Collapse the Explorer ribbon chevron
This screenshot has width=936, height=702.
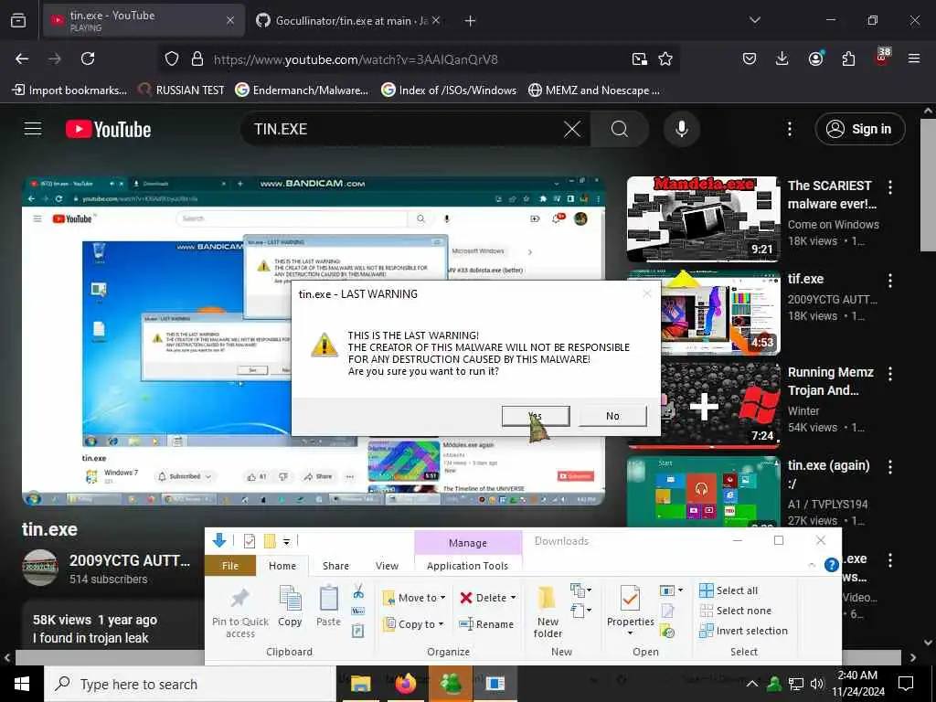click(812, 565)
